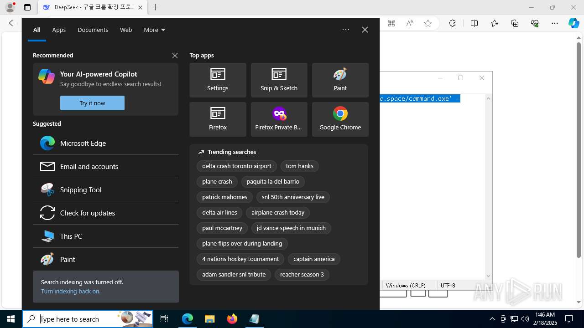
Task: Open Edge Browser essentials icon
Action: tap(535, 23)
